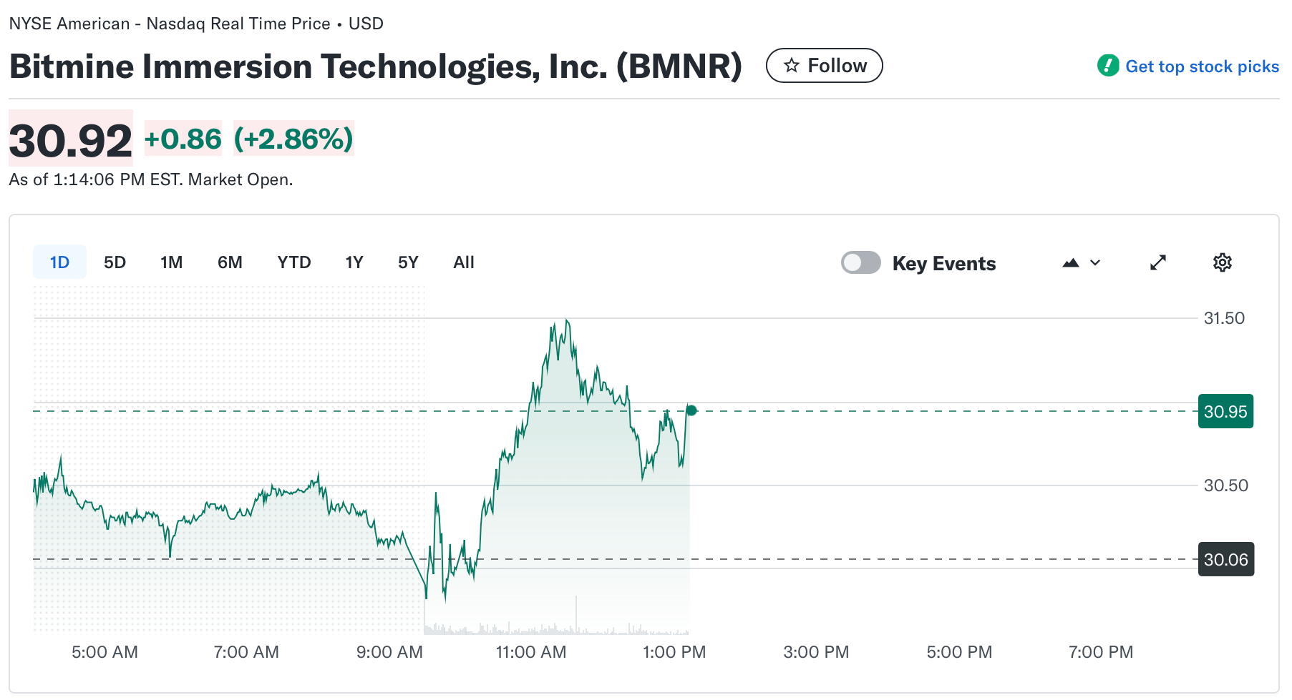Click the mountain chart type icon
The width and height of the screenshot is (1292, 700).
1070,263
